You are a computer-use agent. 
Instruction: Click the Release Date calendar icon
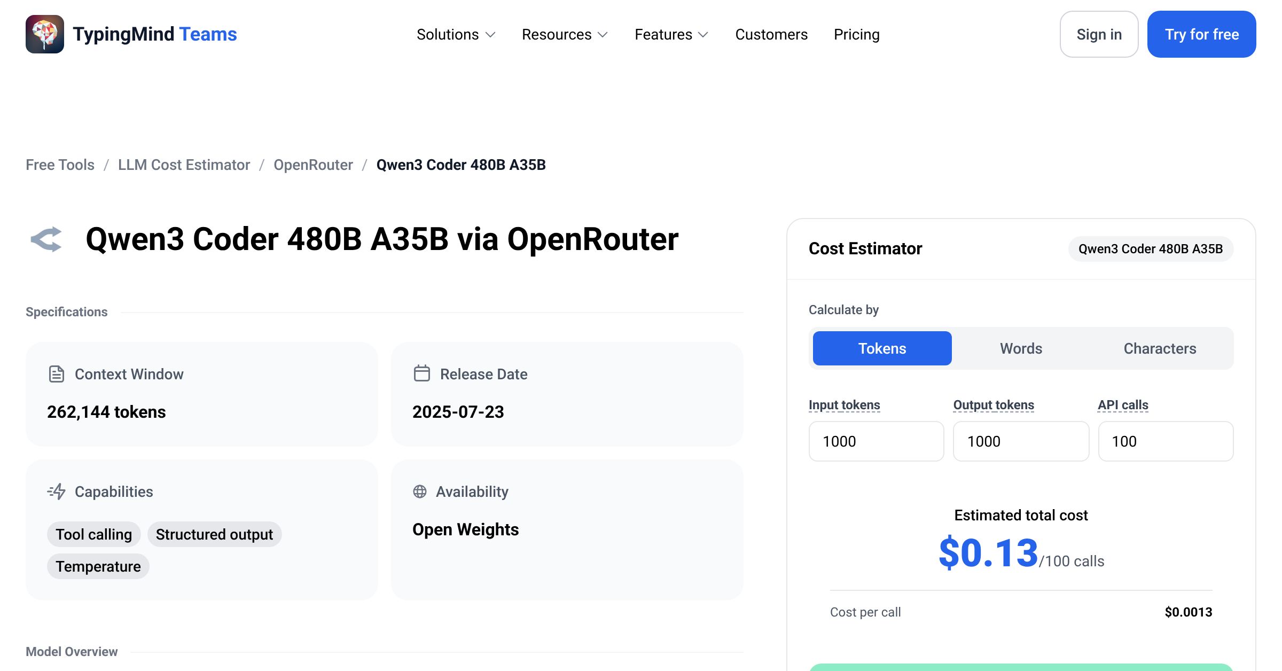422,373
